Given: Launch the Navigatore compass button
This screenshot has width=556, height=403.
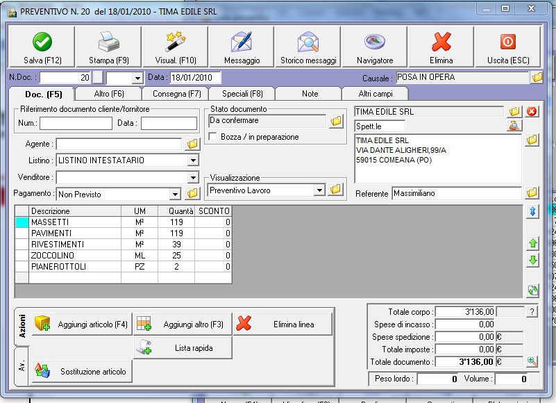Looking at the screenshot, I should coord(375,47).
